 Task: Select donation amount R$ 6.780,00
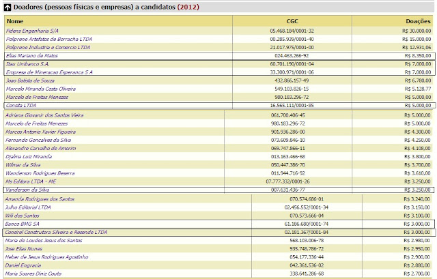pyautogui.click(x=418, y=80)
